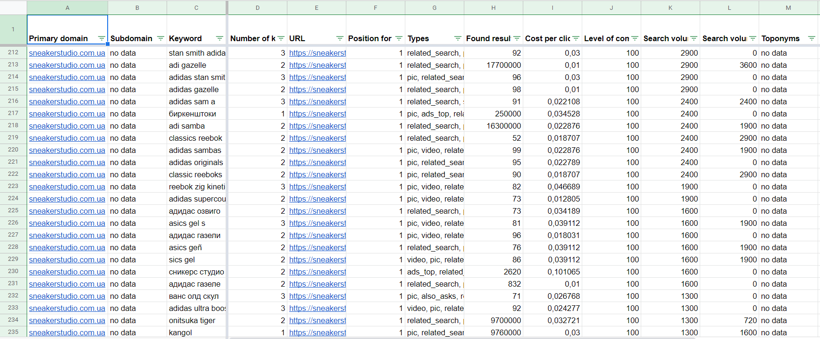Open filter for Cost per click column
The width and height of the screenshot is (820, 339).
point(576,38)
